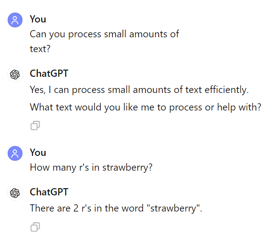Click the message "How many r's in strawberry?"
This screenshot has width=277, height=247.
[x=91, y=168]
